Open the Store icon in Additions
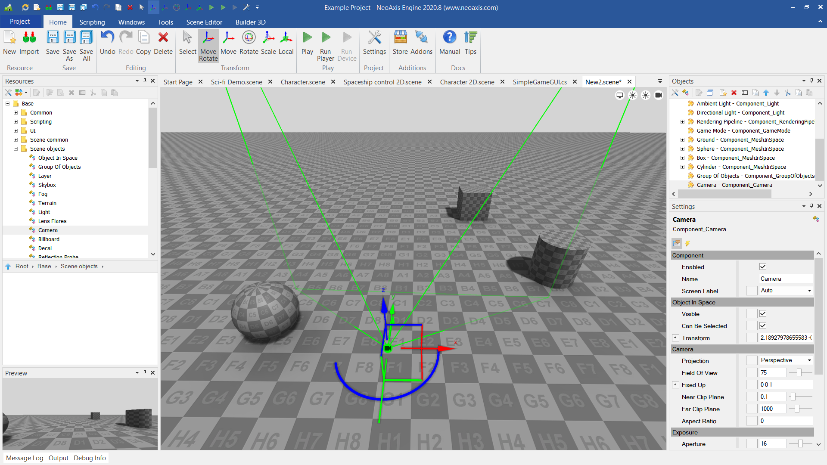The height and width of the screenshot is (465, 827). pyautogui.click(x=400, y=43)
